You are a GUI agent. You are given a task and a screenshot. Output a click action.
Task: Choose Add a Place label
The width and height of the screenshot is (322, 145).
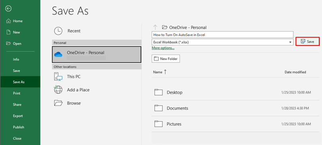[x=78, y=90]
